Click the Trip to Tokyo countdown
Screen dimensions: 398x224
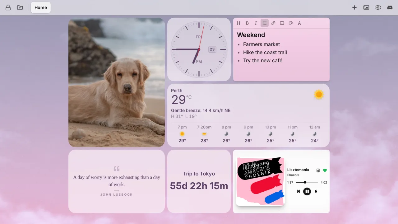(199, 181)
